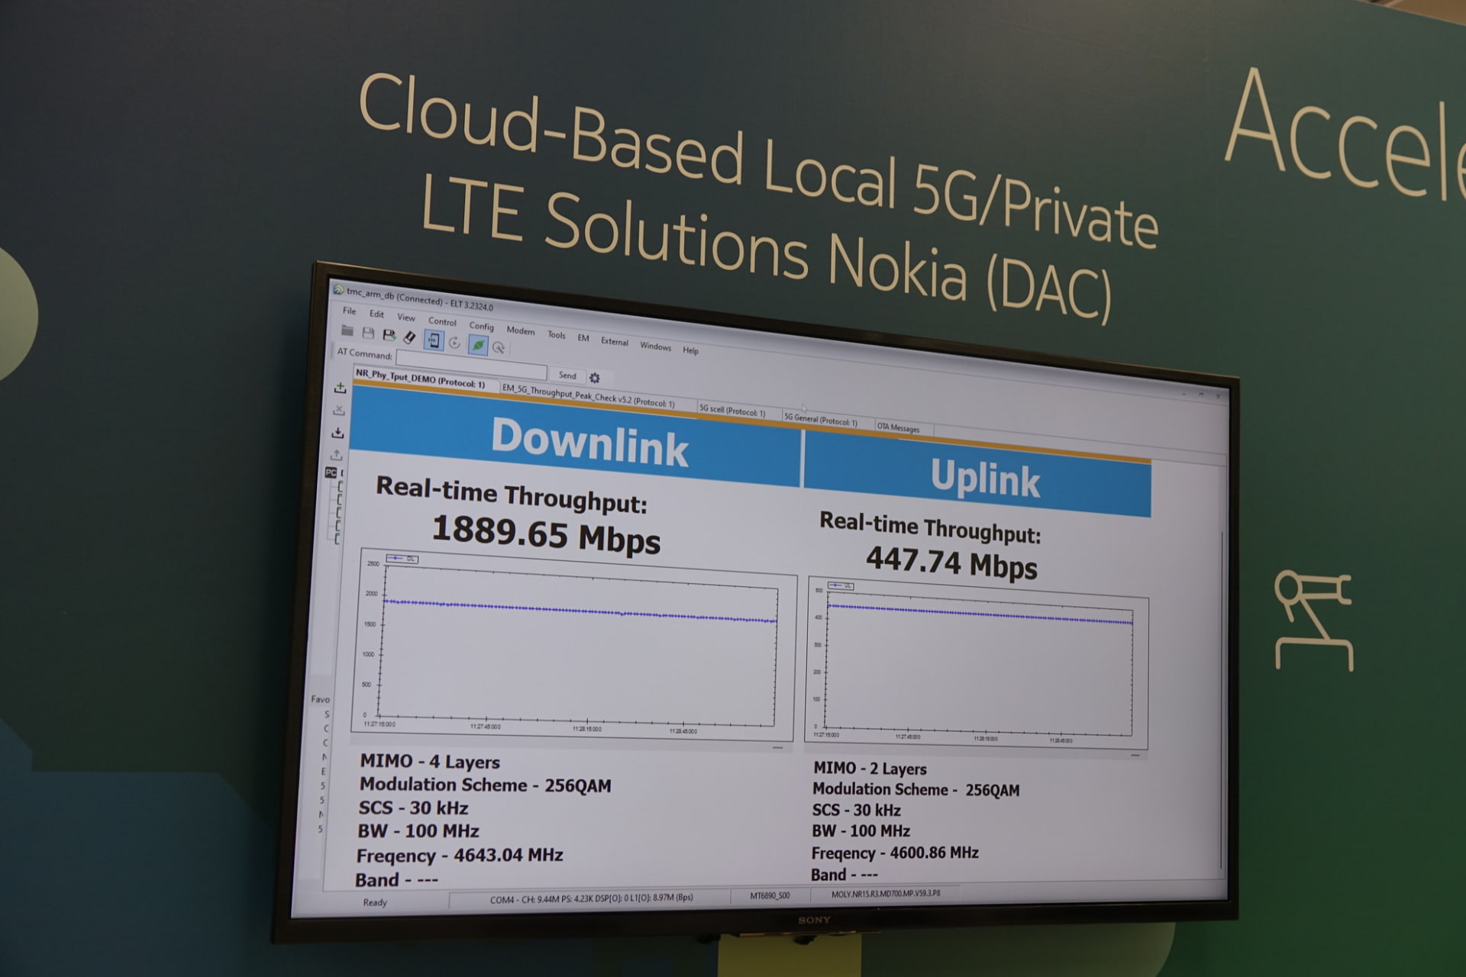
Task: Open the Control menu
Action: coord(442,322)
